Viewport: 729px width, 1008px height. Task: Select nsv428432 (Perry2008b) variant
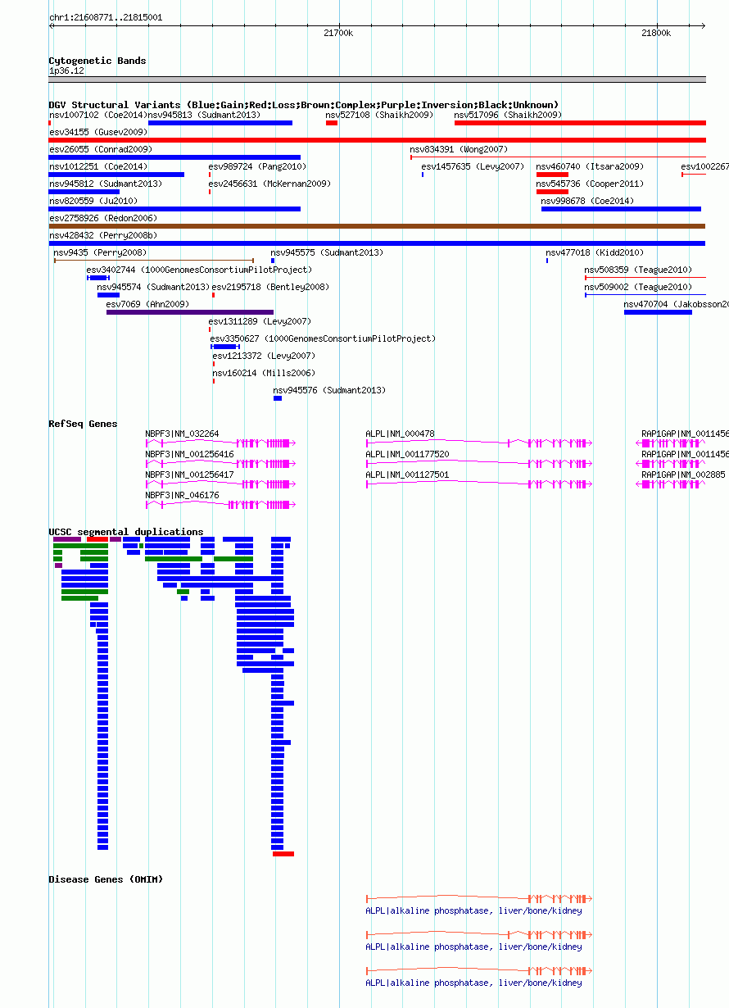pos(377,243)
